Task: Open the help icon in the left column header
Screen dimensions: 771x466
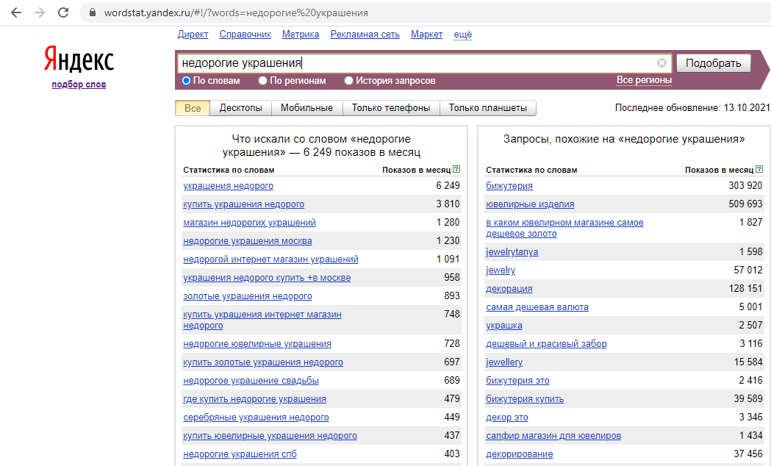Action: coord(456,169)
